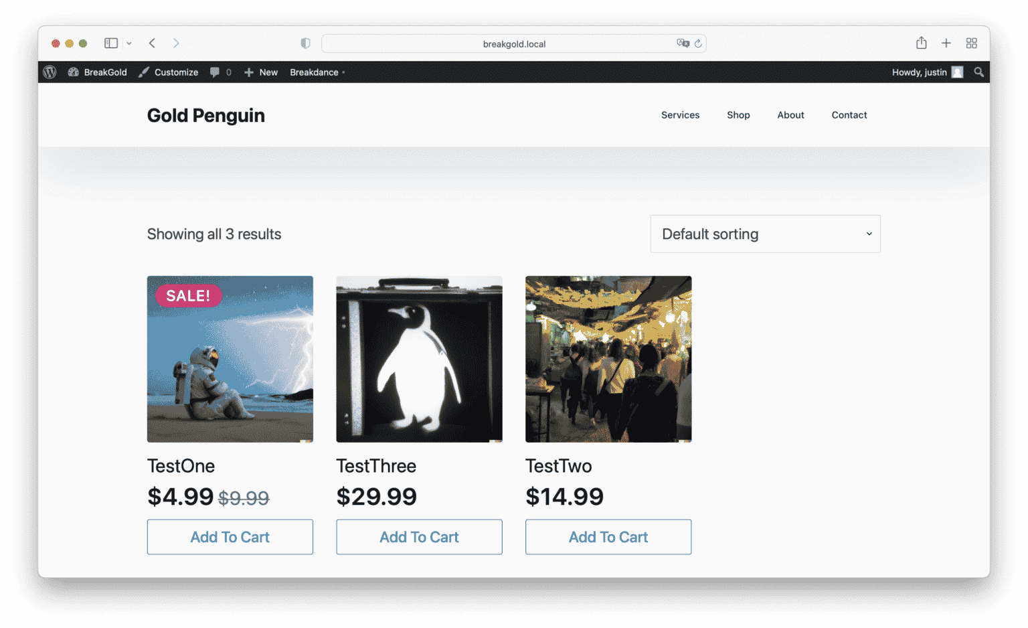Click the privacy shield icon near address bar

pyautogui.click(x=305, y=44)
